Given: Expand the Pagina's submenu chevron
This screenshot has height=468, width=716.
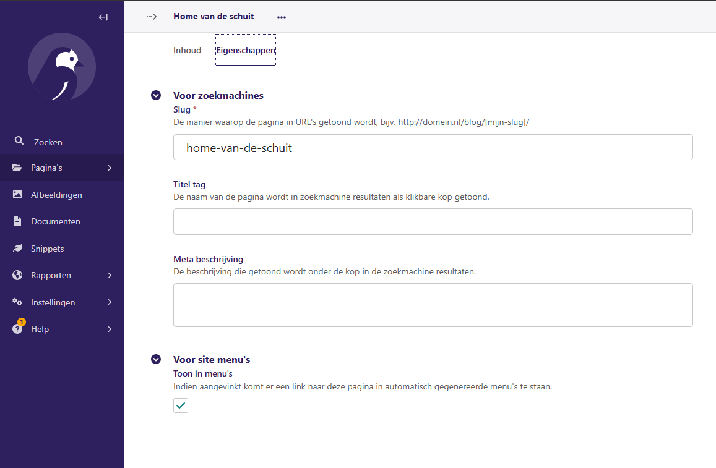Looking at the screenshot, I should tap(110, 168).
